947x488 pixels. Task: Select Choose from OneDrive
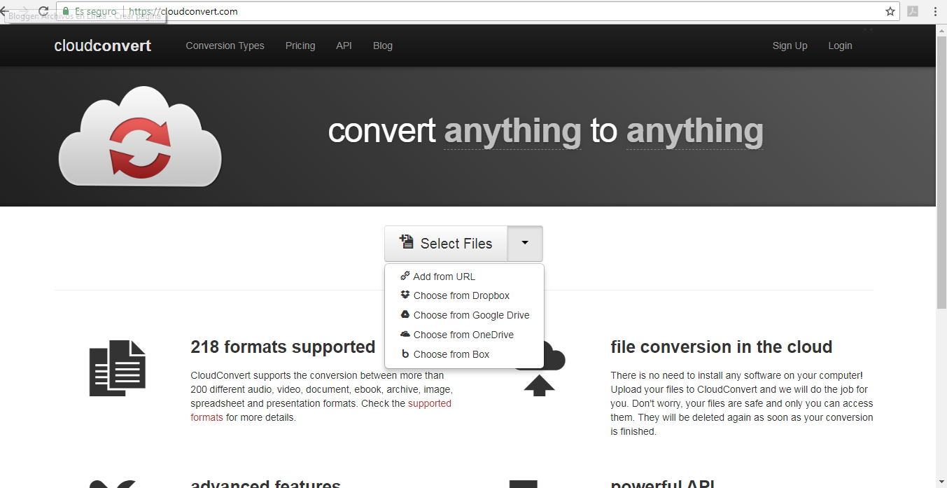464,335
